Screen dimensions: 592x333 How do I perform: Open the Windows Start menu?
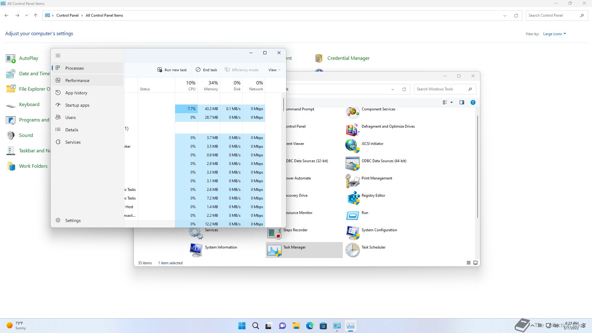242,326
